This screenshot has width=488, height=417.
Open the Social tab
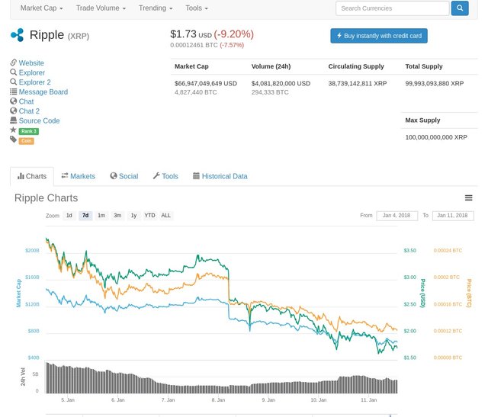pos(124,176)
